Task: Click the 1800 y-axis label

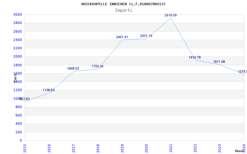Action: point(18,65)
